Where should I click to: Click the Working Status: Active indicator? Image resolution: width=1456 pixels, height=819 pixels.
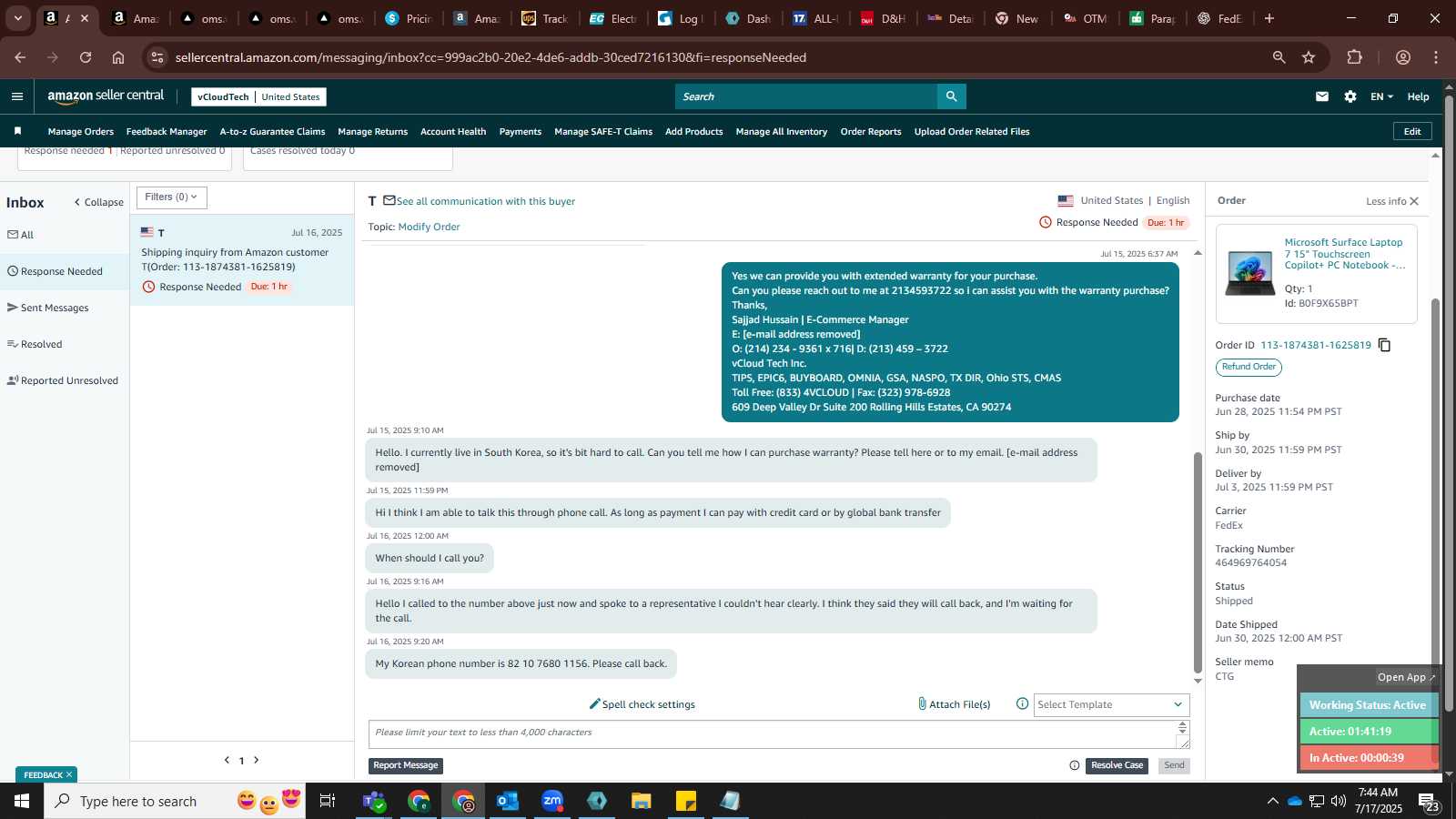click(1368, 705)
